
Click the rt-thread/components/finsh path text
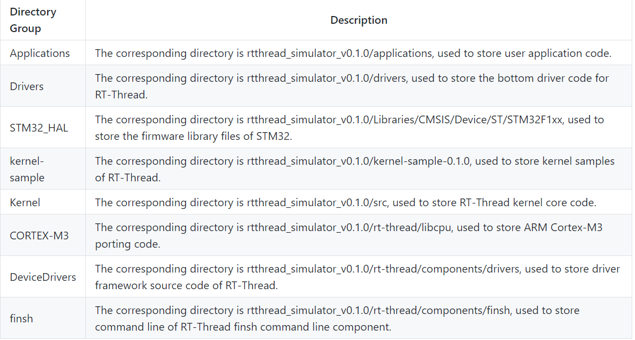[365, 311]
